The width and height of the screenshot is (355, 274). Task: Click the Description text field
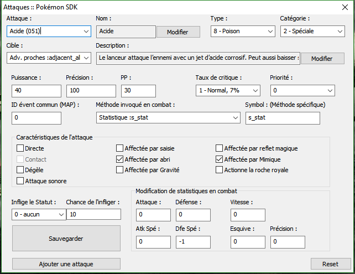click(x=198, y=58)
